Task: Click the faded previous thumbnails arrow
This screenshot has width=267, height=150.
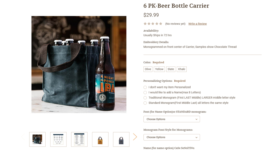Action: point(23,137)
